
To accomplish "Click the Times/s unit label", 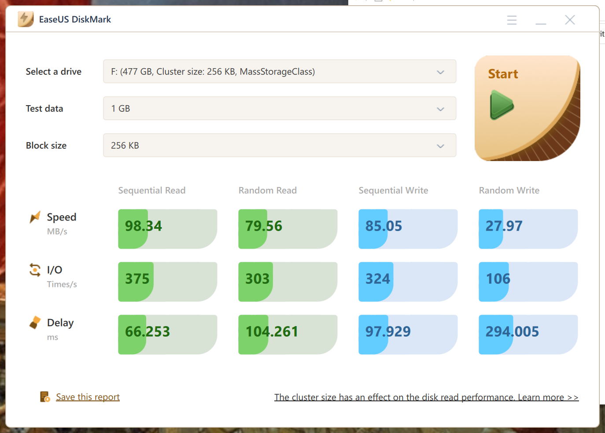I will click(62, 284).
